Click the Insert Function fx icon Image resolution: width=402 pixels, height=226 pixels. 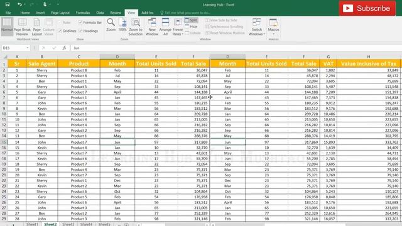64,48
